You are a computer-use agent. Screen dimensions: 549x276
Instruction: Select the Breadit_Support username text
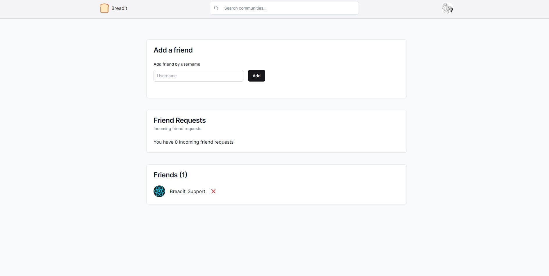click(x=187, y=191)
